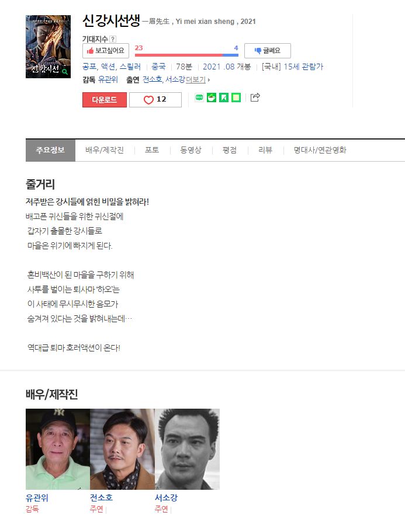Click the red 다운로드 button
Image resolution: width=405 pixels, height=519 pixels.
click(105, 100)
